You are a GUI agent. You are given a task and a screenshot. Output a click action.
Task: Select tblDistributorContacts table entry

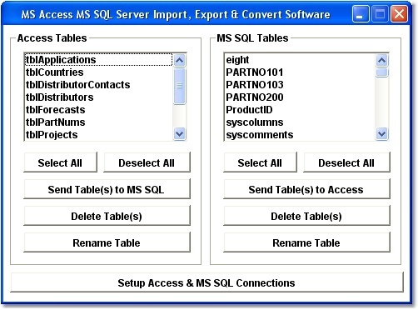tap(98, 85)
